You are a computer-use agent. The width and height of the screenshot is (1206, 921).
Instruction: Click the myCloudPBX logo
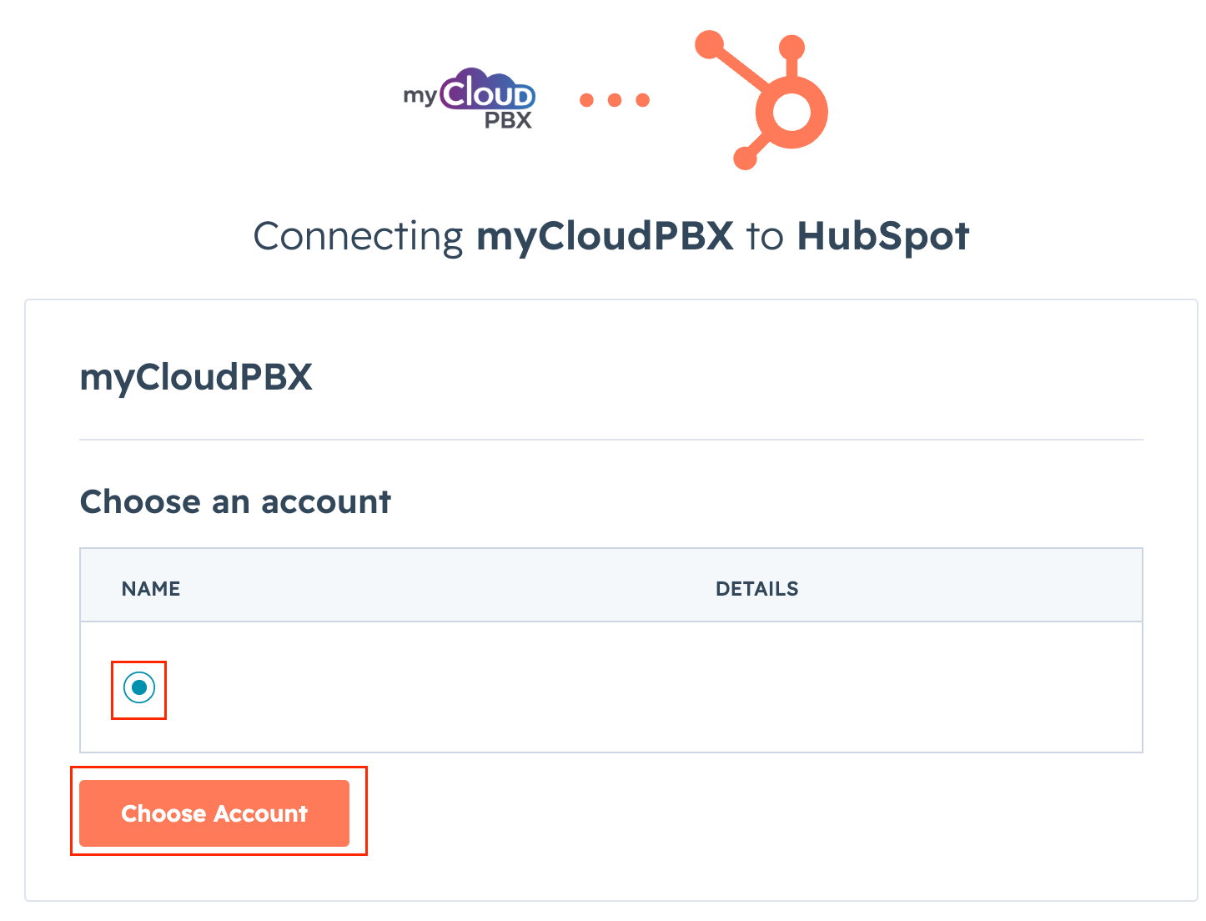[469, 99]
